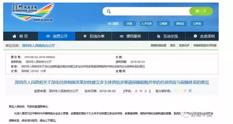Screen dimensions: 233x124
Task: Click 发布机构 value 深圳市人民政府办公厅
Action: point(39,62)
